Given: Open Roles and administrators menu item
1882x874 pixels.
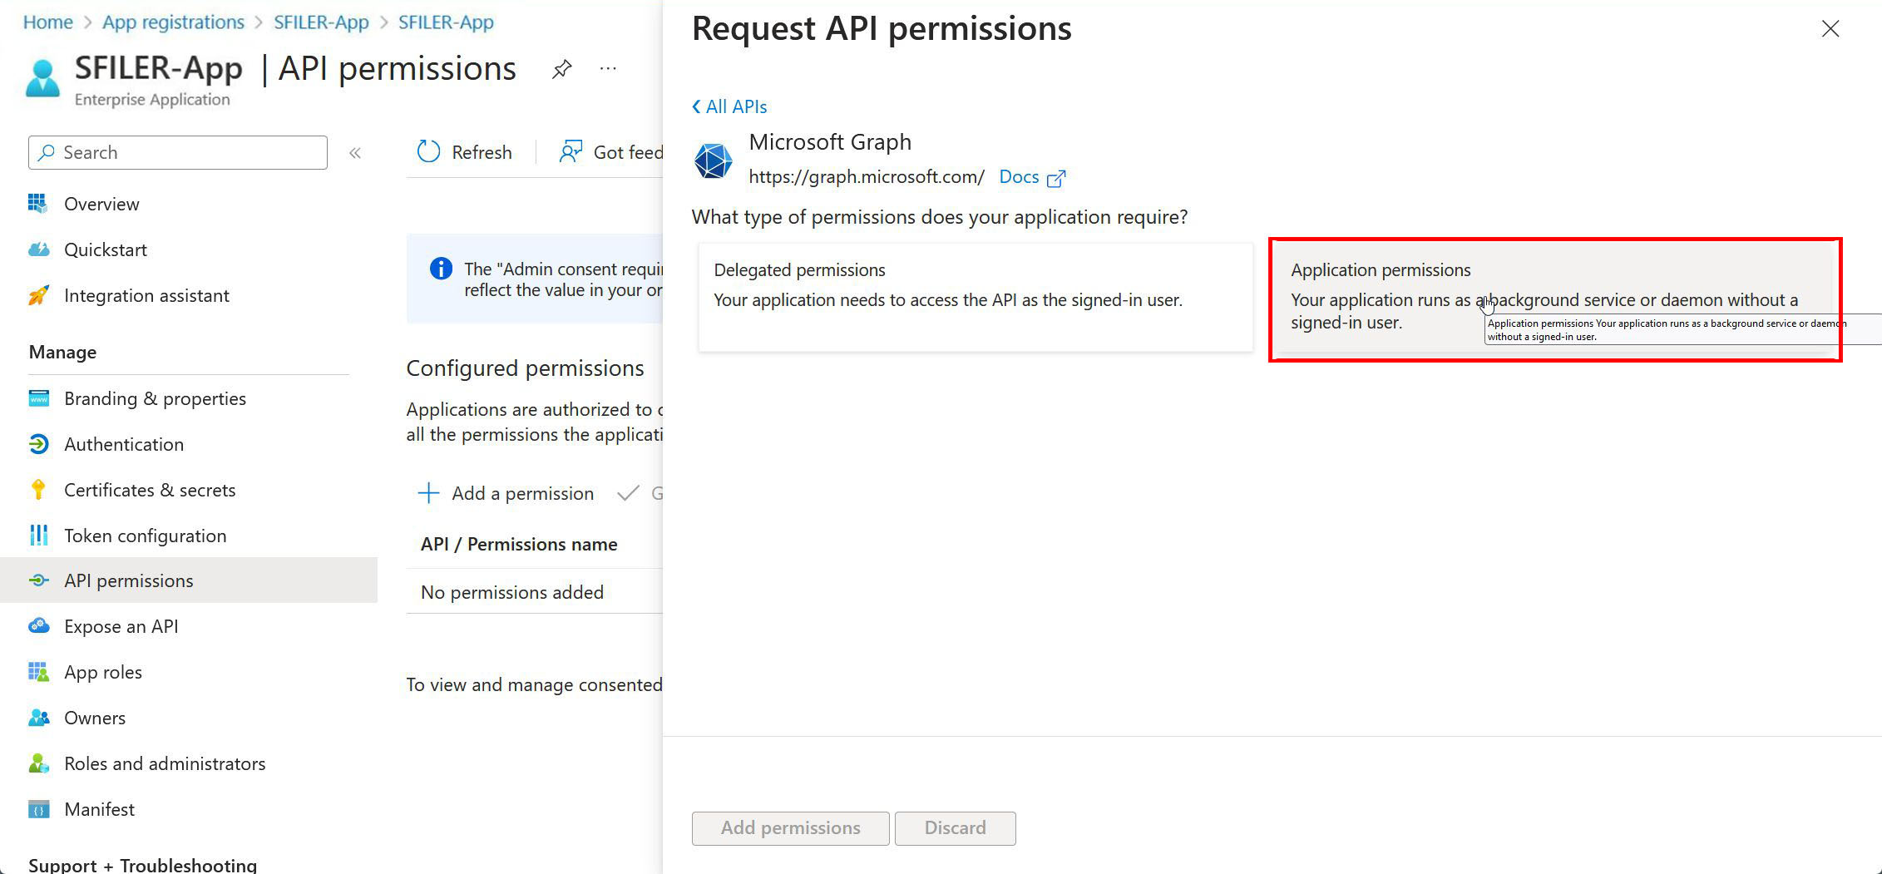Looking at the screenshot, I should pos(189,763).
